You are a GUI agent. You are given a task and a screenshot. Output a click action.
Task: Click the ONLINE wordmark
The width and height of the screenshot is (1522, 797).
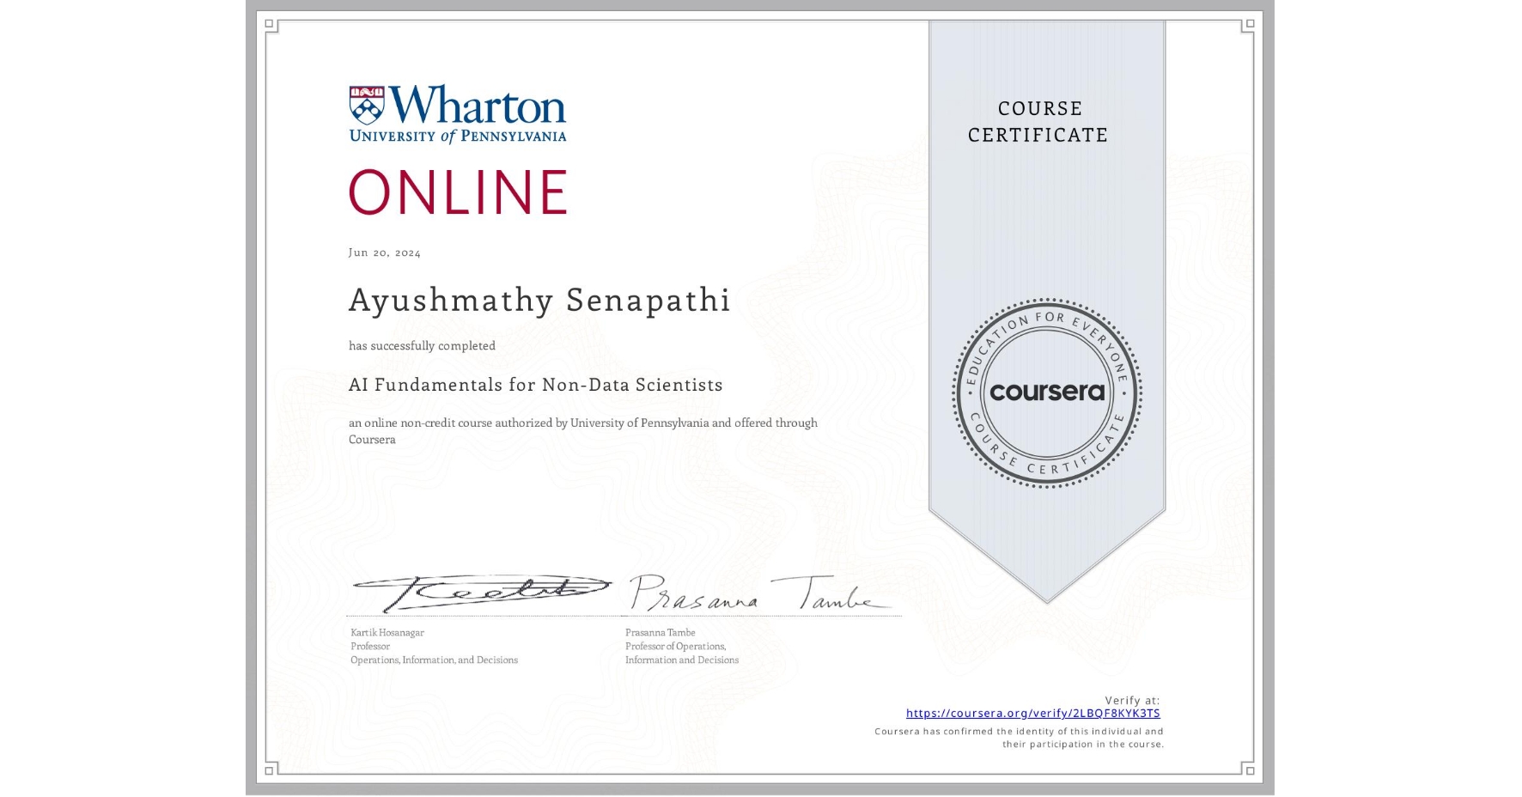pos(458,192)
